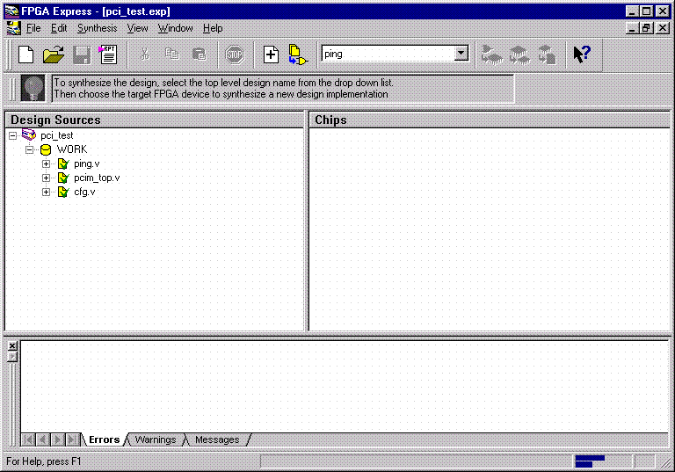Click the Cut scissors icon

pyautogui.click(x=145, y=54)
